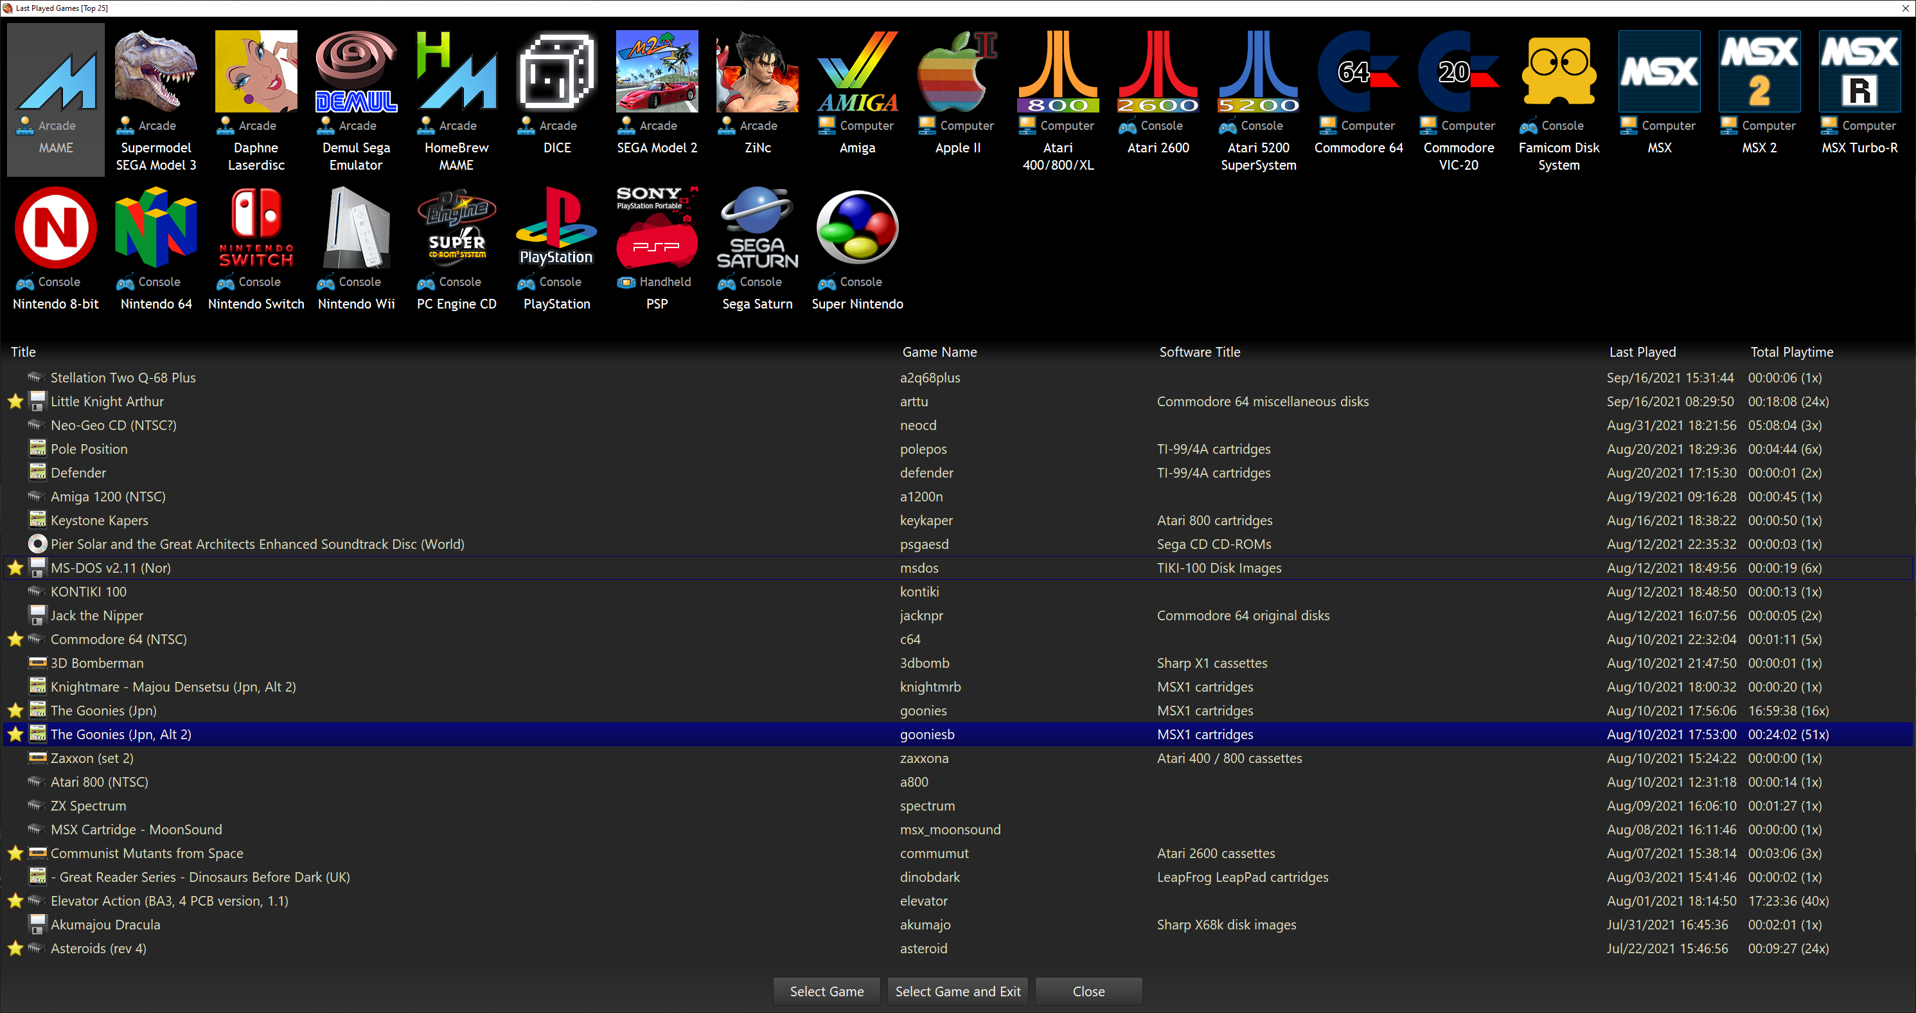Select the Neo-Geo CD (NTSC?) row
Image resolution: width=1916 pixels, height=1013 pixels.
(113, 426)
